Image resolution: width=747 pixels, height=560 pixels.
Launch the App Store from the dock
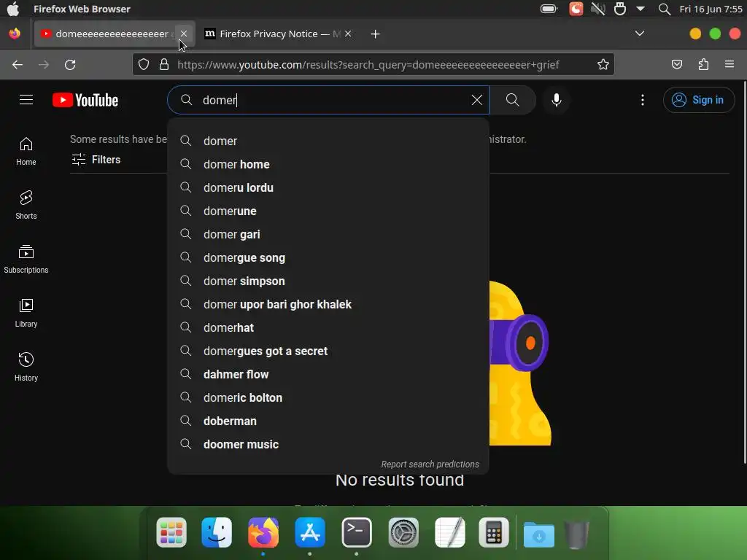(x=310, y=532)
